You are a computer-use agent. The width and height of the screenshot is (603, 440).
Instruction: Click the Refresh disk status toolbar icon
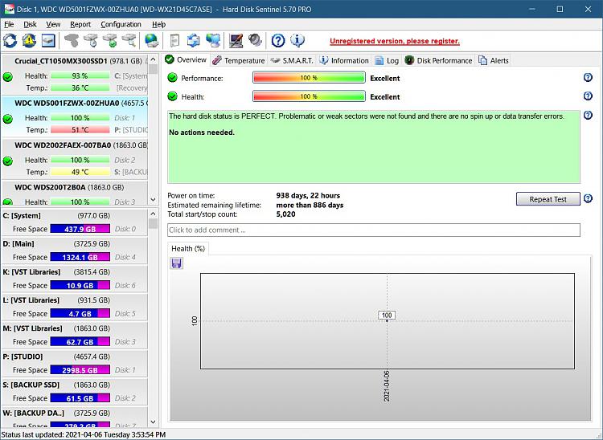click(10, 40)
